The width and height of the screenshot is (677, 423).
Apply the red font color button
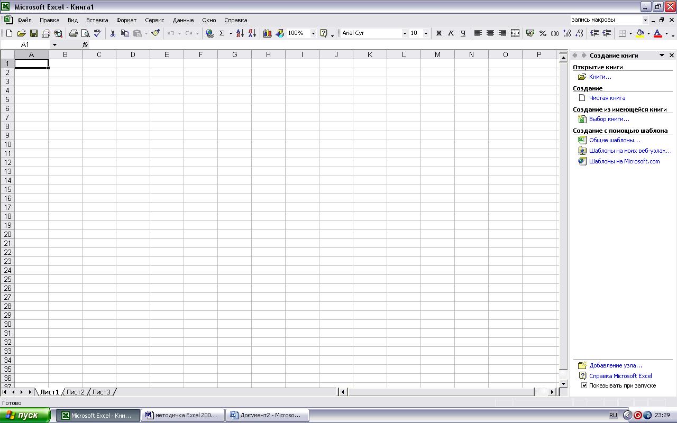[x=657, y=33]
